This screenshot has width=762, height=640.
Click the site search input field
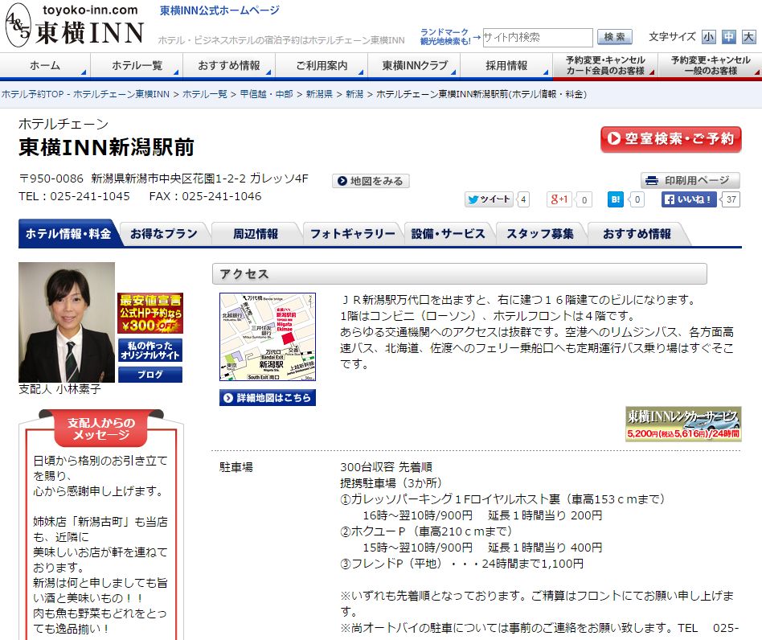(x=538, y=38)
